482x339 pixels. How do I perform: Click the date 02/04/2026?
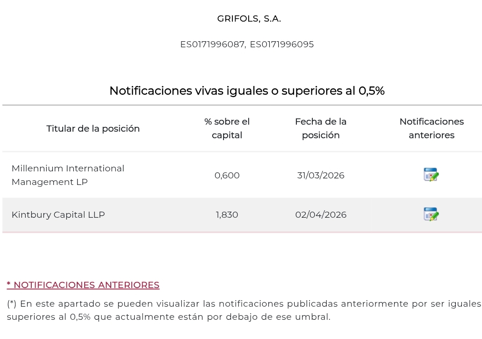pyautogui.click(x=321, y=214)
